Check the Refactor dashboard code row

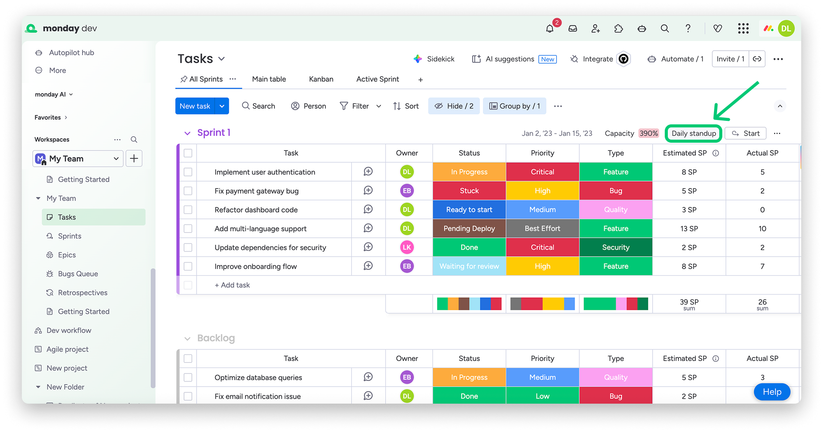point(188,209)
